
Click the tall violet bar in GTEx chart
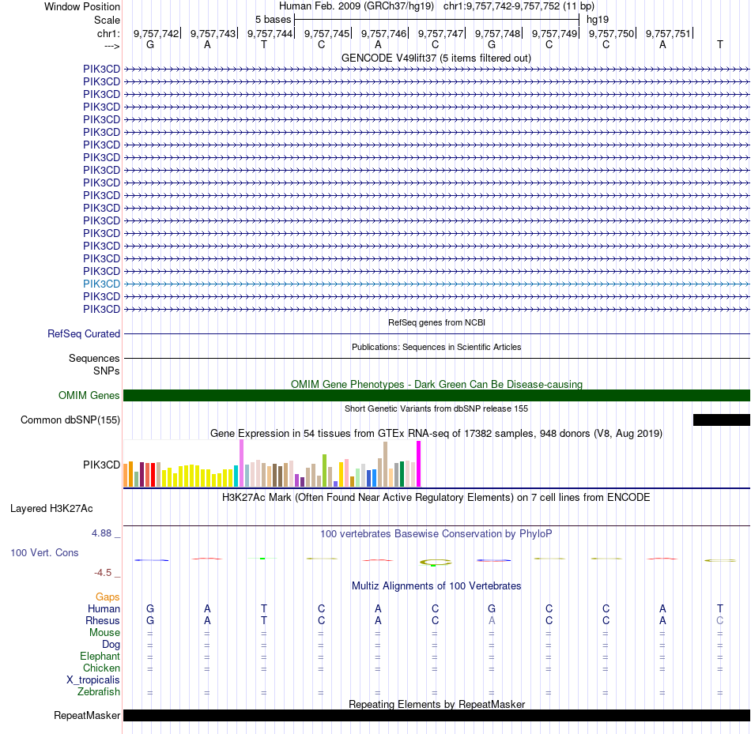tap(241, 463)
